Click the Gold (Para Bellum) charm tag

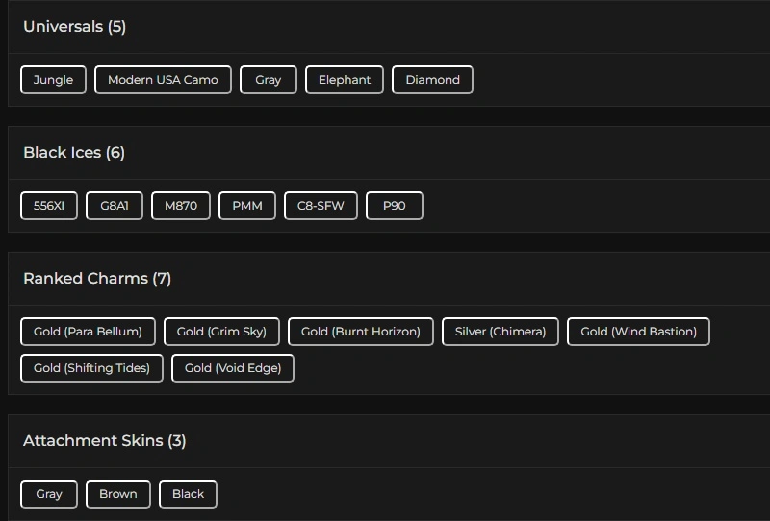(x=88, y=332)
